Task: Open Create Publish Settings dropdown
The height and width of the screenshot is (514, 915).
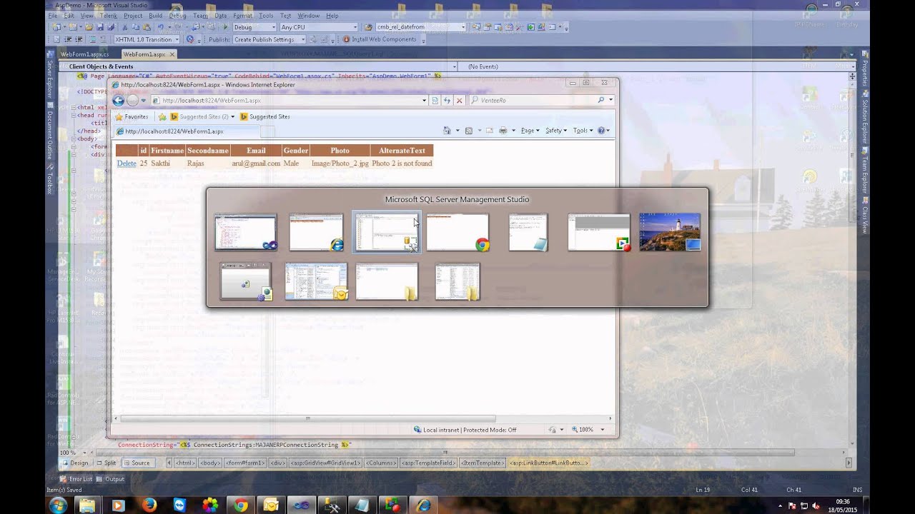Action: click(x=269, y=39)
